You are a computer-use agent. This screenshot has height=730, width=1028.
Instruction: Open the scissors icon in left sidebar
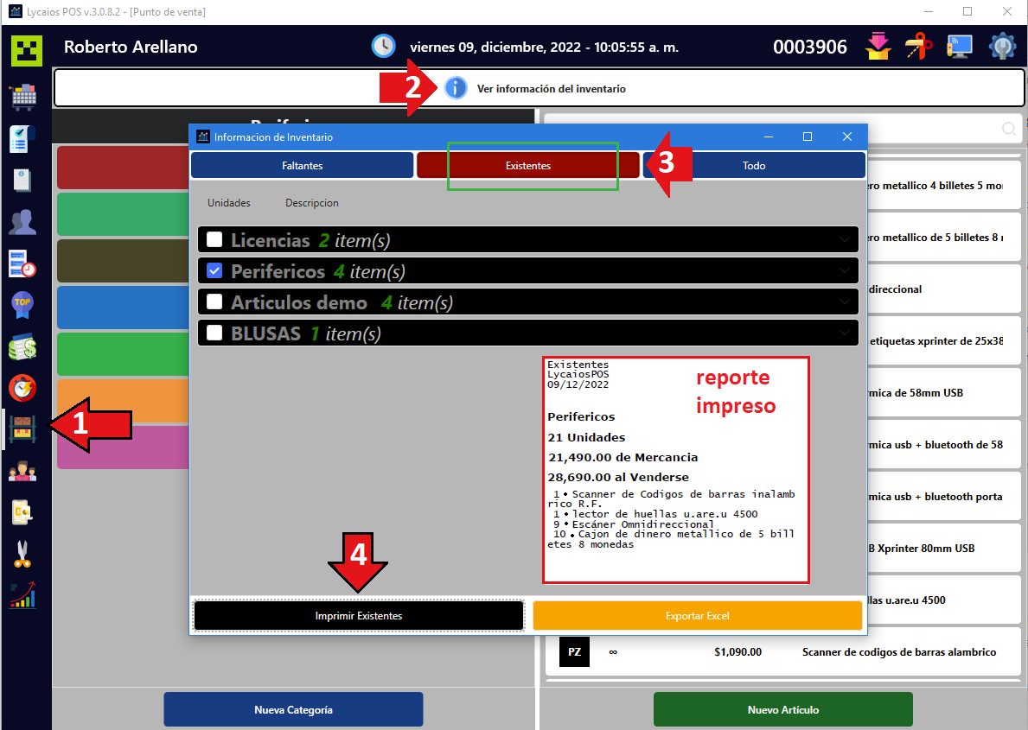23,553
